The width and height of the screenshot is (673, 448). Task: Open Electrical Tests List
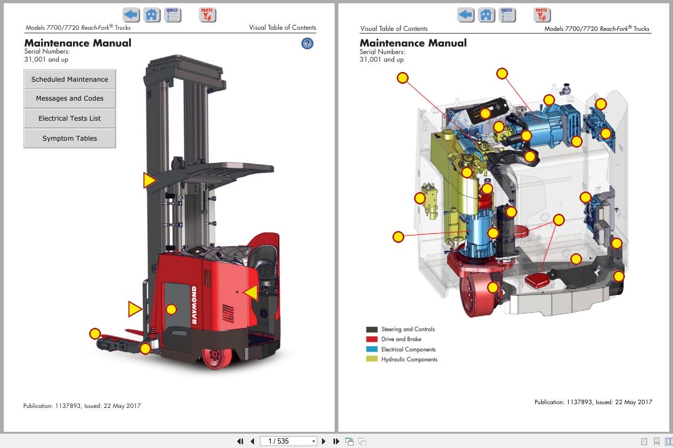tap(70, 118)
